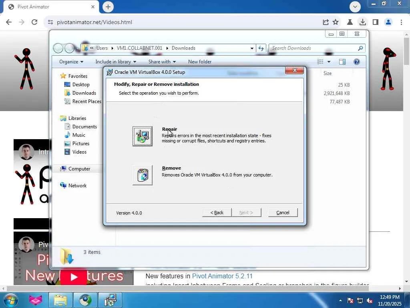
Task: Click Chrome back navigation arrow
Action: [x=9, y=22]
